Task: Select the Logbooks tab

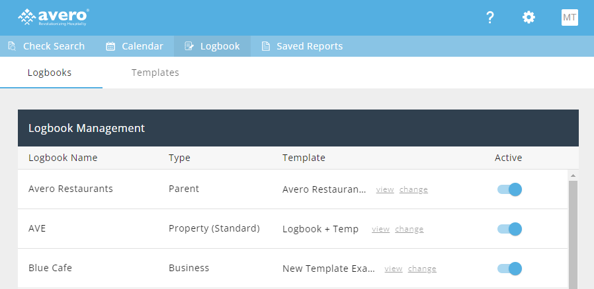Action: point(50,73)
